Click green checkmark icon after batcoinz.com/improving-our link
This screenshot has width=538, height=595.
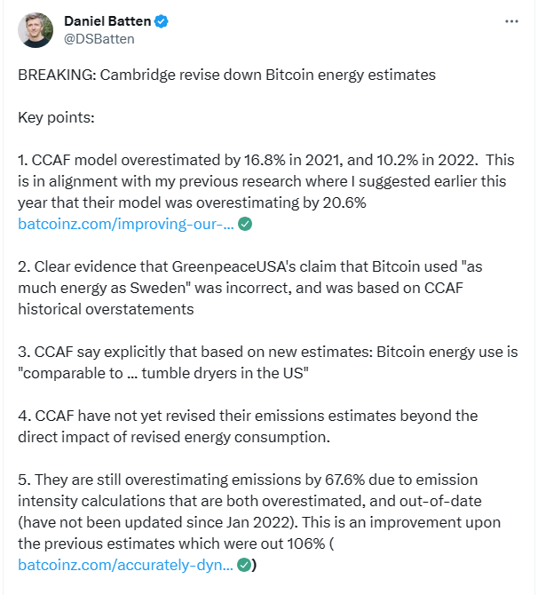coord(245,224)
